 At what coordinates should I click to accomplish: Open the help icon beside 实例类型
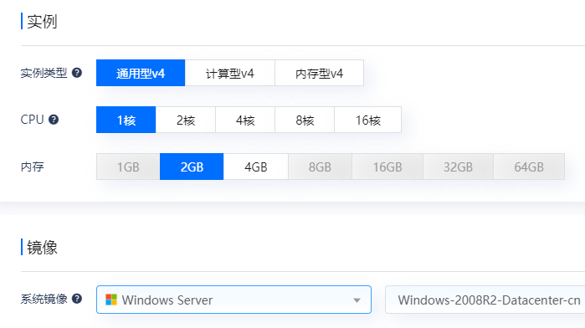tap(77, 73)
